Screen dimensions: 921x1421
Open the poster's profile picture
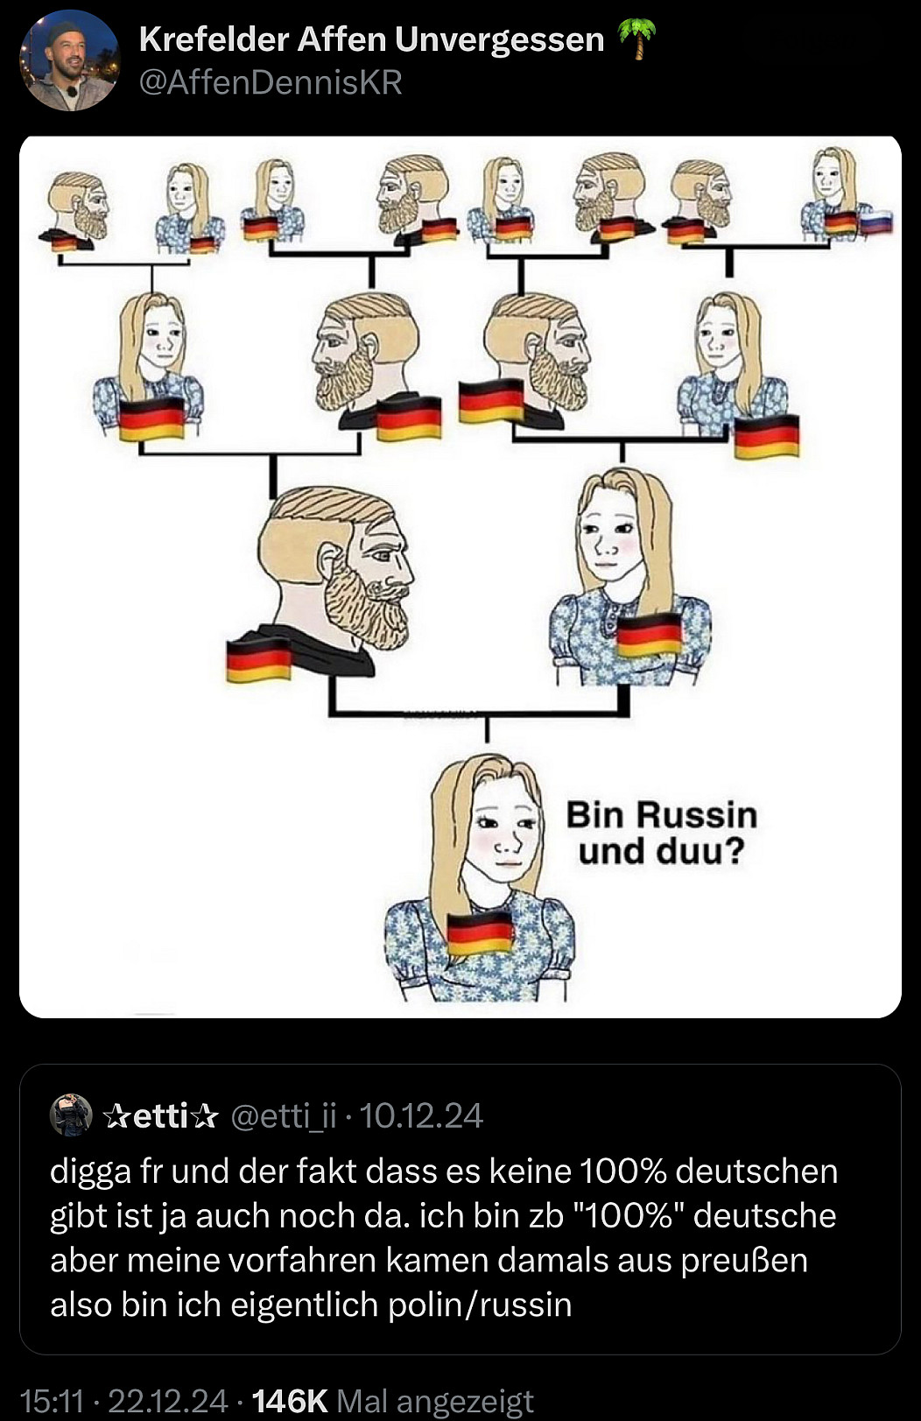click(x=69, y=60)
